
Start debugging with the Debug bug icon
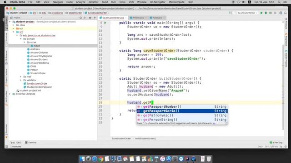point(266,13)
